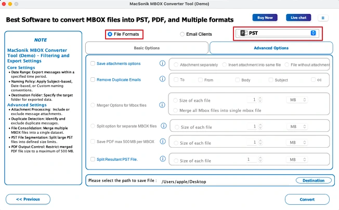
Task: Switch to the Advanced Options tab
Action: tap(271, 48)
